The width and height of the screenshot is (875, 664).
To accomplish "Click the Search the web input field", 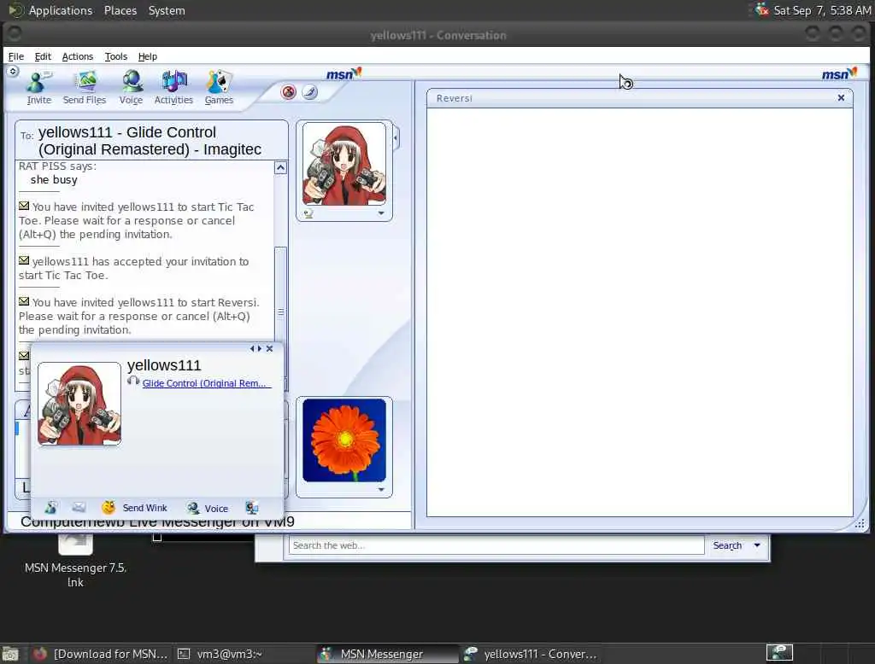I will [x=496, y=545].
